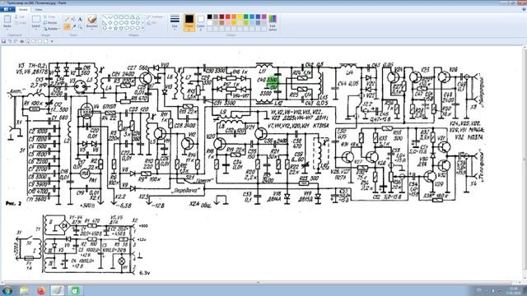Open the shape Outline dropdown
The height and width of the screenshot is (296, 527).
click(155, 16)
